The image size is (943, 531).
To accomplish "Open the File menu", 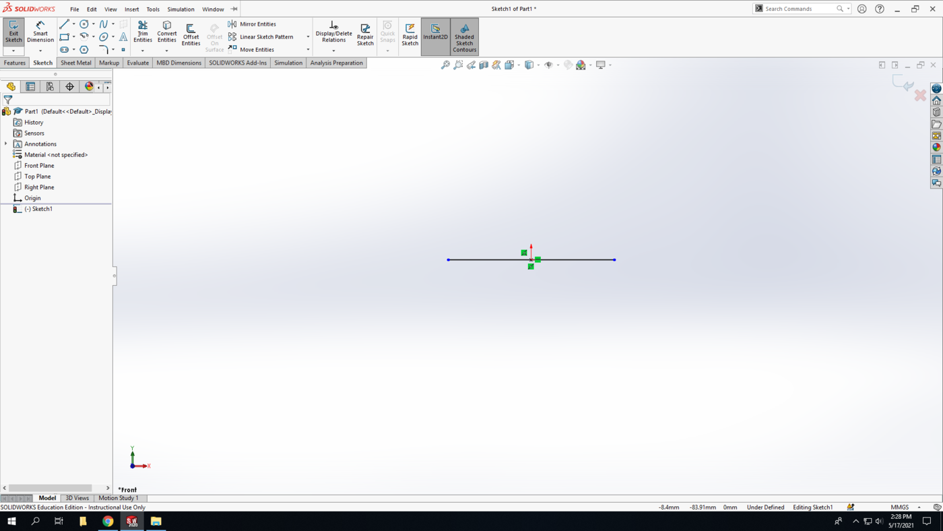I will coord(75,9).
